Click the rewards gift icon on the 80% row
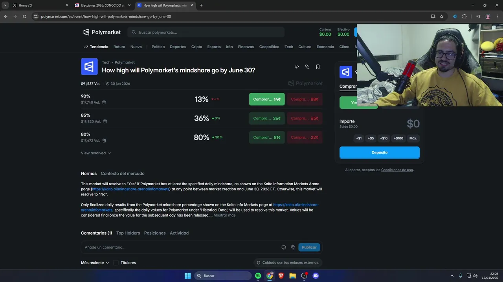Screen dimensions: 503x282 click(x=104, y=141)
